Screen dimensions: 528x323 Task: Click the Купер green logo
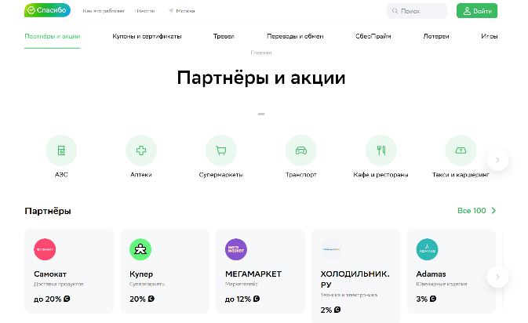point(140,249)
